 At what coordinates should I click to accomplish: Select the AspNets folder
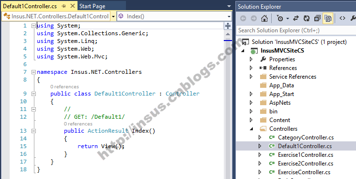point(280,103)
